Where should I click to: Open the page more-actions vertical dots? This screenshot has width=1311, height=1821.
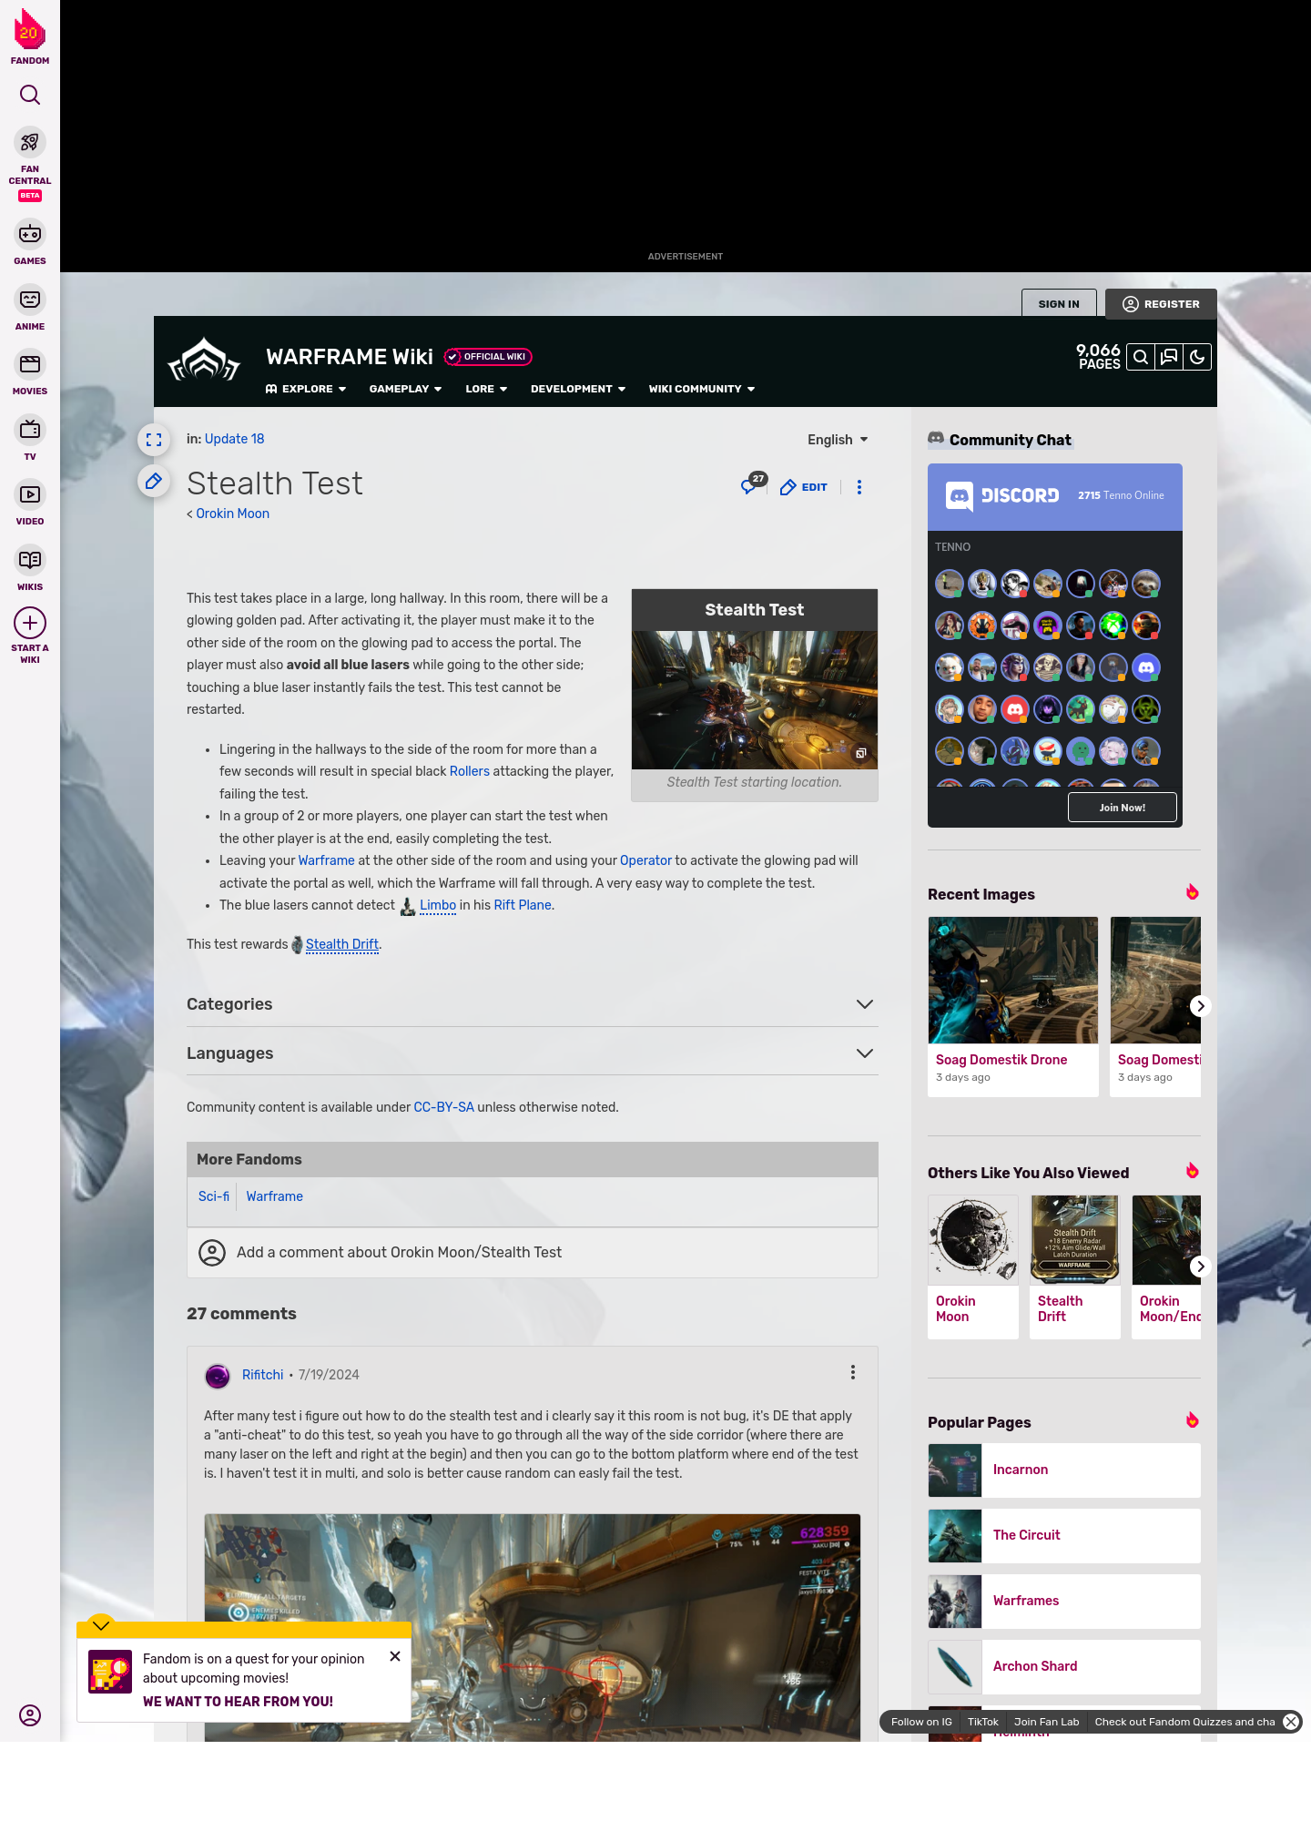click(x=859, y=487)
